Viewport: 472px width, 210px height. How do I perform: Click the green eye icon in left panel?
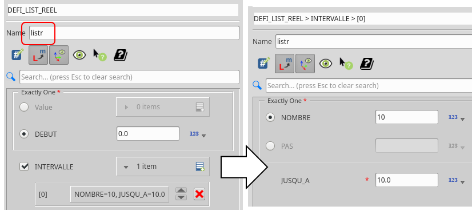coord(79,55)
